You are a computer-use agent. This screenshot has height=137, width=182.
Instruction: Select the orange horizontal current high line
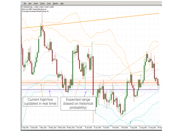[90, 83]
